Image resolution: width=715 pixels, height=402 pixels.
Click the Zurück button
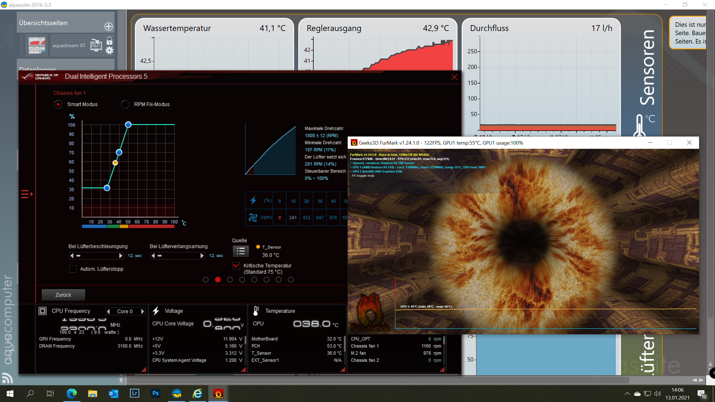pos(63,295)
